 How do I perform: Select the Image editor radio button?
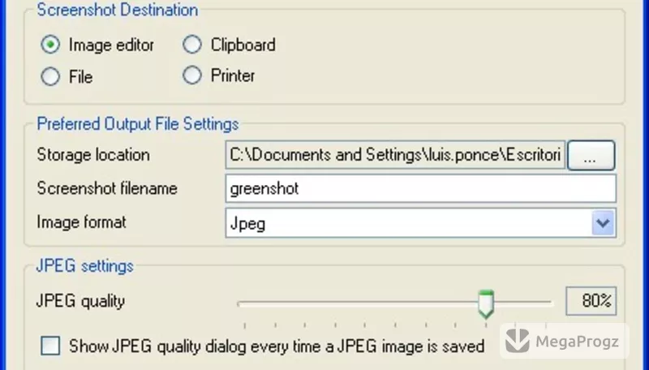[50, 45]
